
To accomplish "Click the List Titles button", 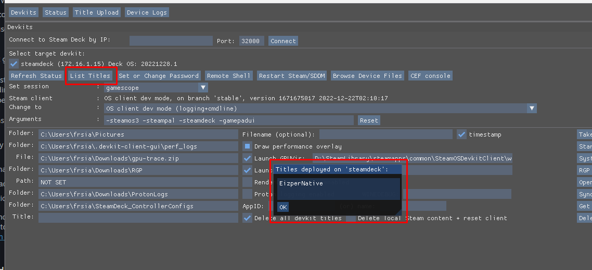I will click(91, 76).
